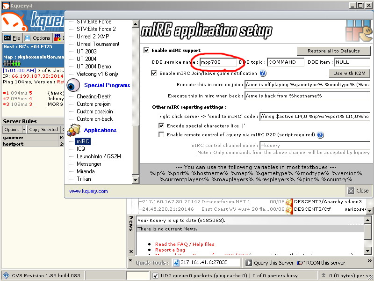Click Copy Selected button in Server Rules
Image resolution: width=374 pixels, height=281 pixels.
[43, 130]
